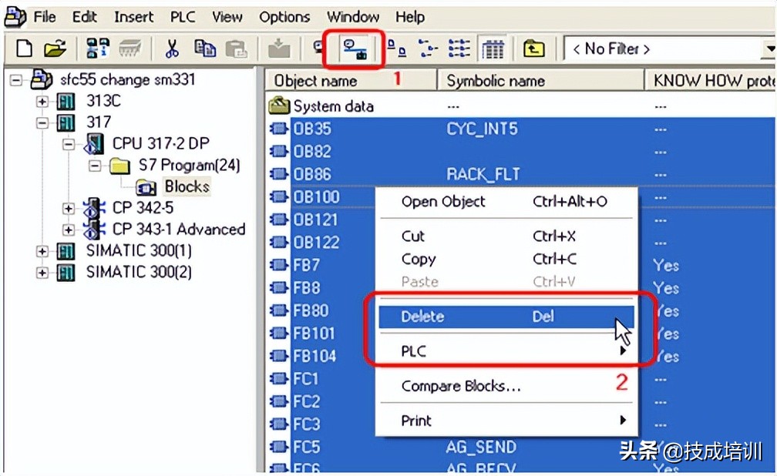Open the Window menu
This screenshot has width=777, height=476.
[353, 17]
